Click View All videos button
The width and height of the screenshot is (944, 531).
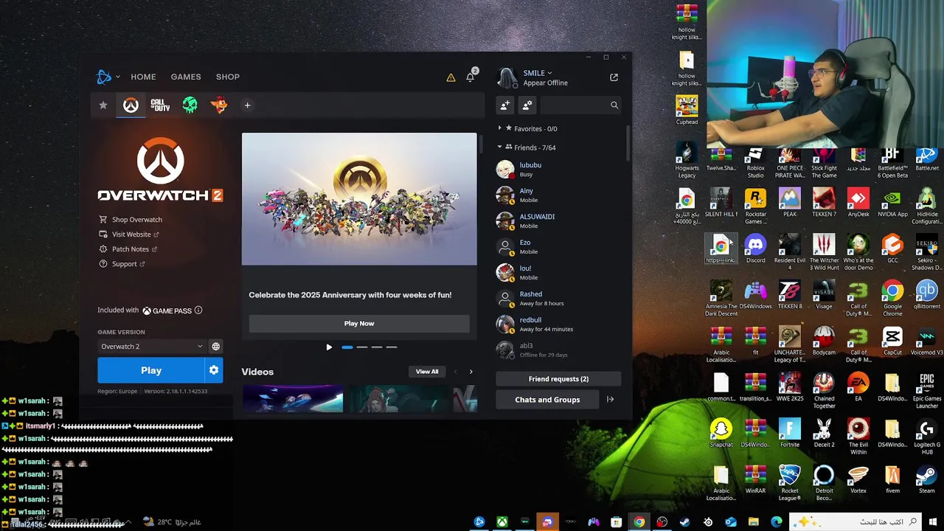click(427, 372)
